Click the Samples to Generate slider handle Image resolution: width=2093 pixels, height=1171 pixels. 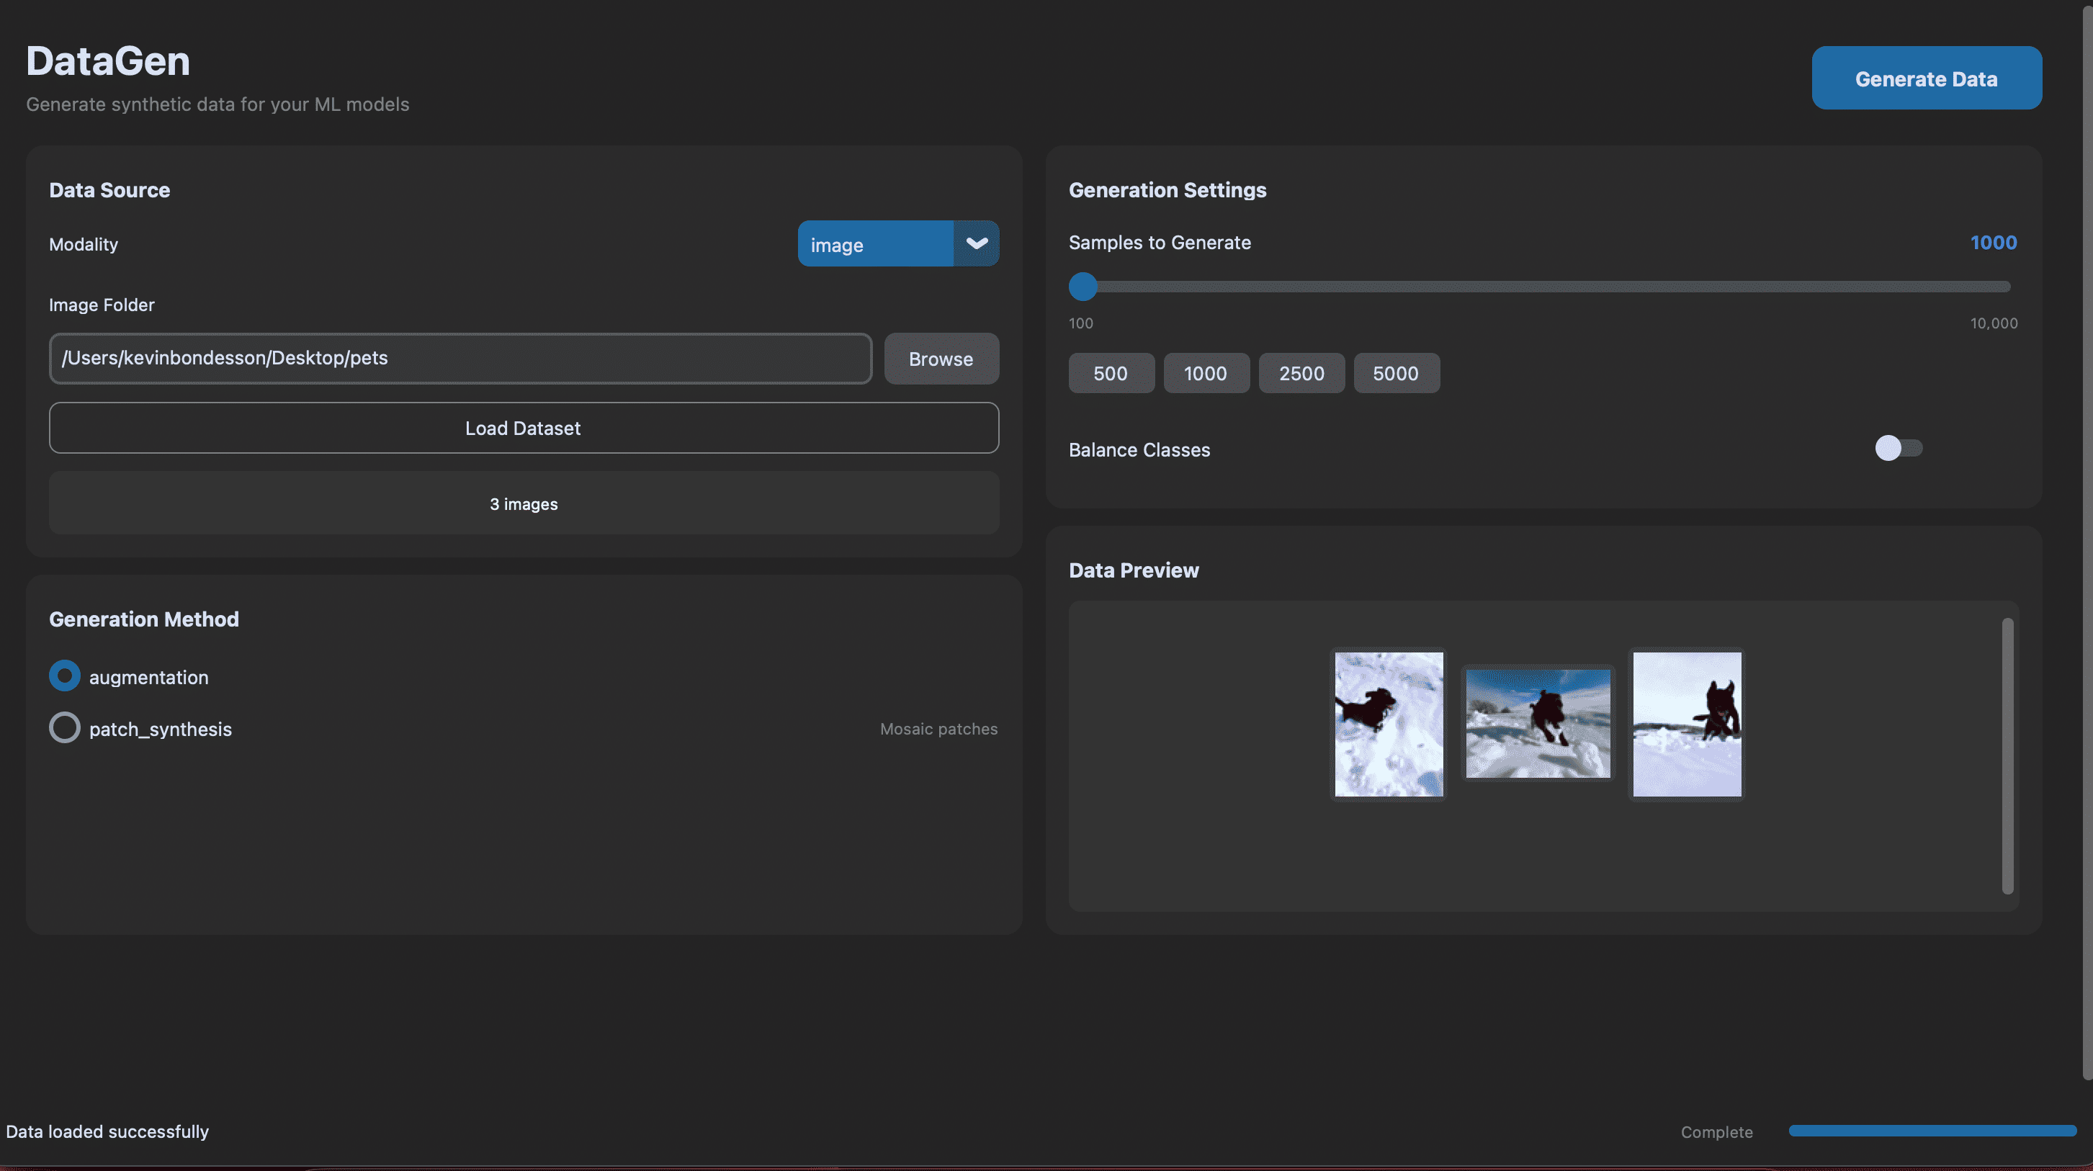point(1083,286)
